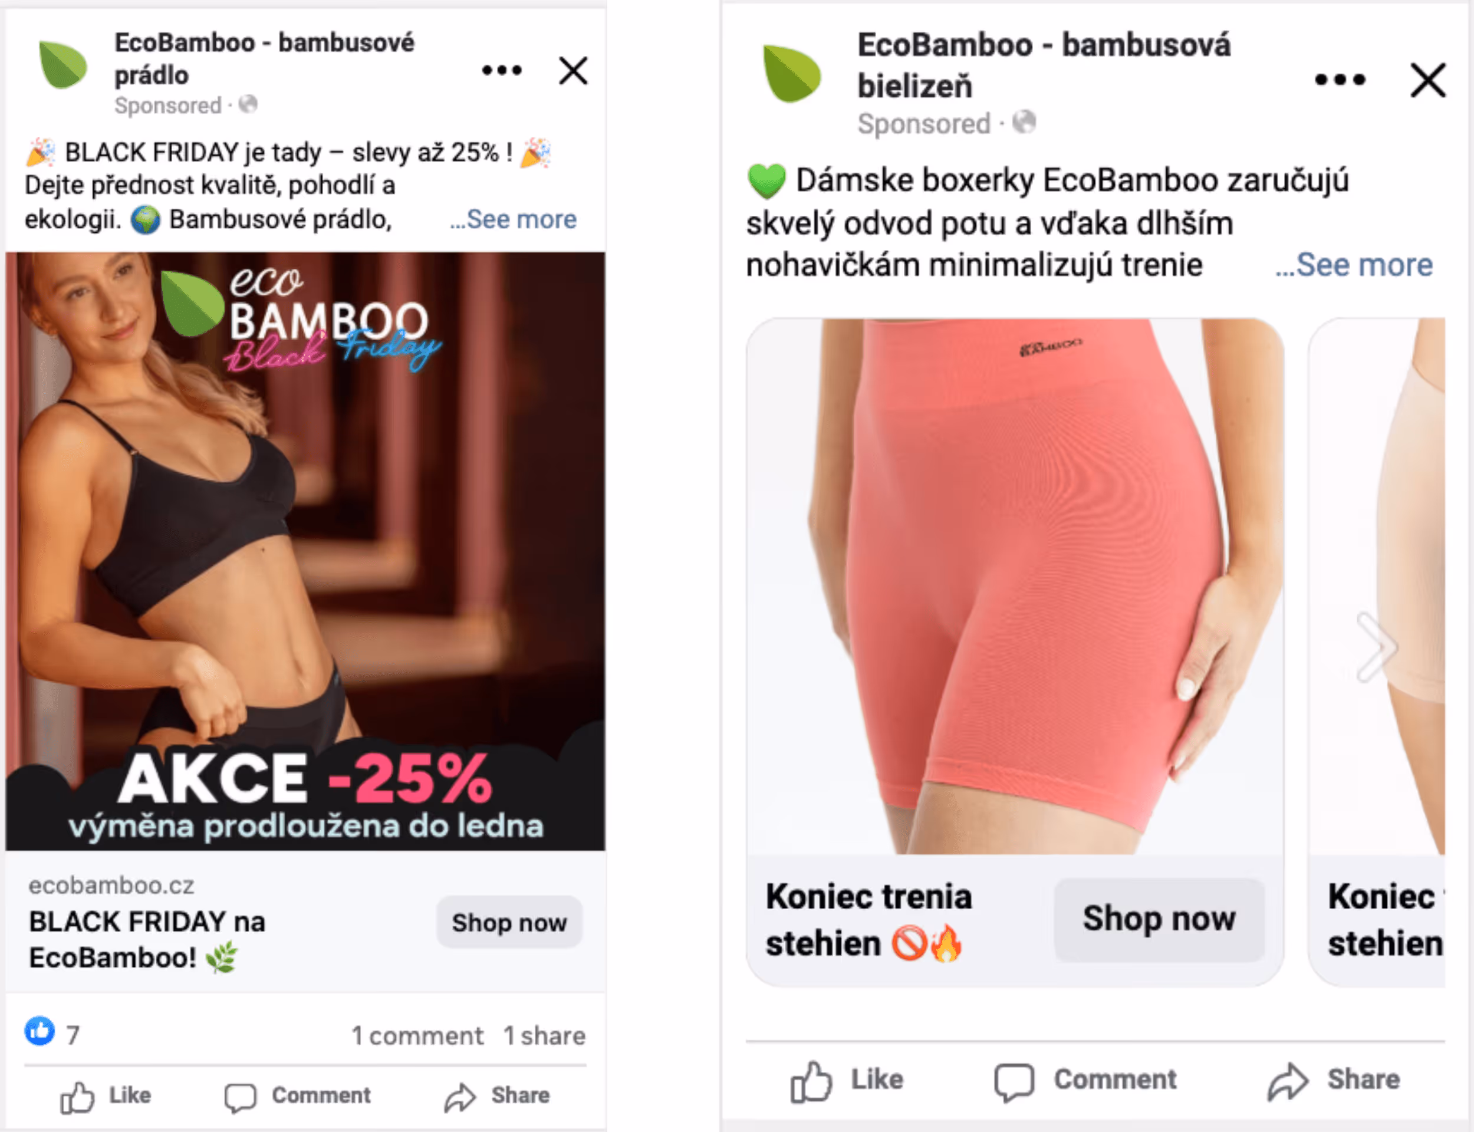Image resolution: width=1474 pixels, height=1132 pixels.
Task: Dismiss the EcoBamboo bambusové prádlo ad
Action: click(573, 71)
